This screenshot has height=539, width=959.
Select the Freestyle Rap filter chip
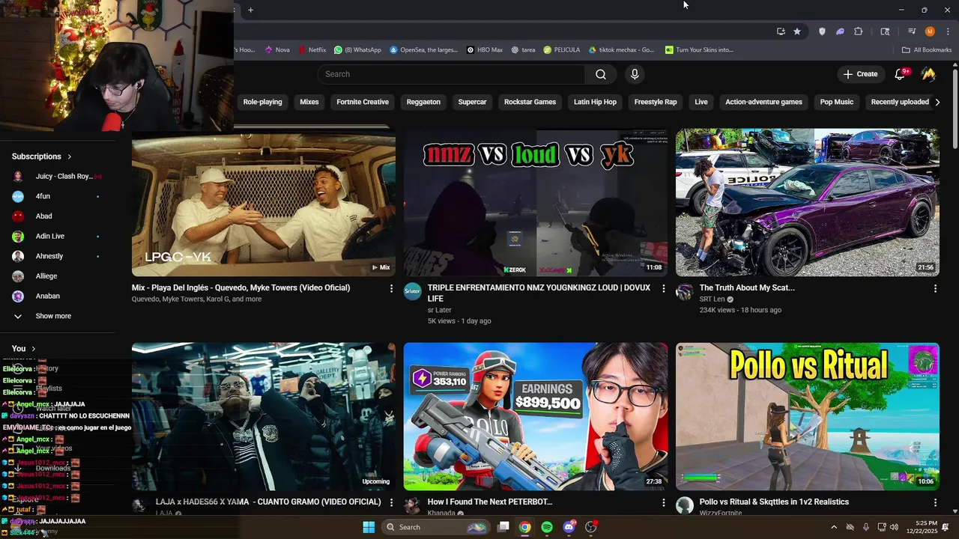656,102
